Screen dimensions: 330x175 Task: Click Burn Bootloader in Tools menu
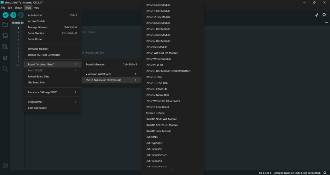pyautogui.click(x=37, y=108)
